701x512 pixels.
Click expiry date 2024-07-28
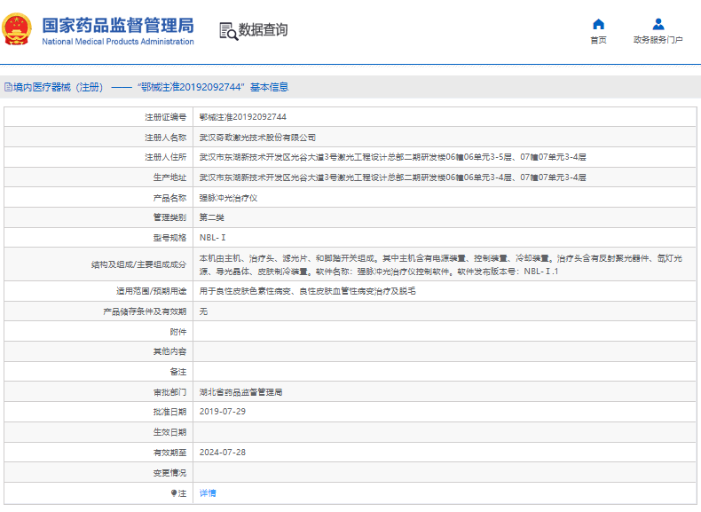tap(222, 452)
